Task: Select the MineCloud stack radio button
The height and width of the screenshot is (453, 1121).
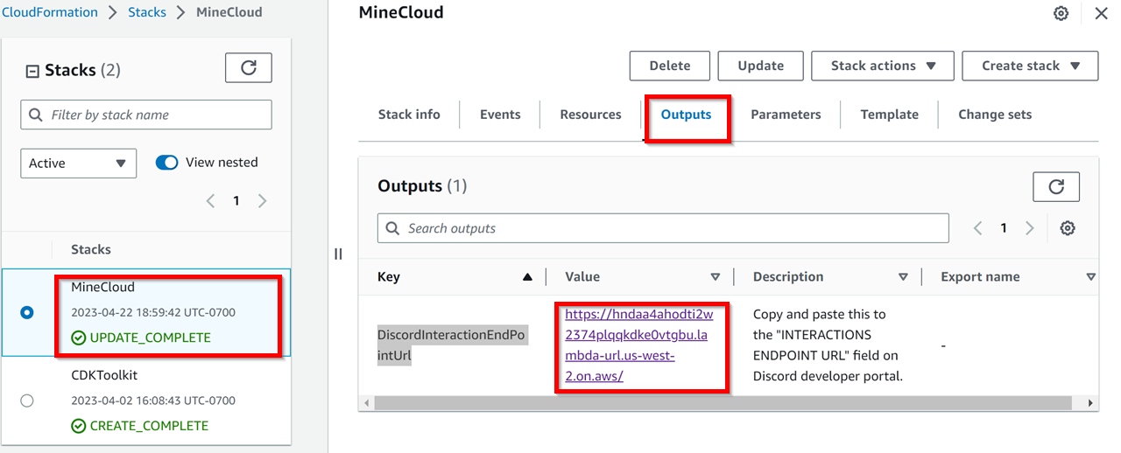Action: (x=27, y=312)
